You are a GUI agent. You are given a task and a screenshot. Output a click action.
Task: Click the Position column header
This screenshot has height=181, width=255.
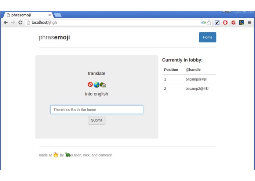pyautogui.click(x=171, y=70)
